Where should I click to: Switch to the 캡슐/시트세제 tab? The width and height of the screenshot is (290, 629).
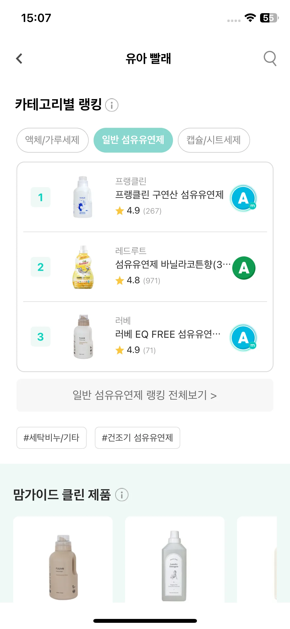214,140
